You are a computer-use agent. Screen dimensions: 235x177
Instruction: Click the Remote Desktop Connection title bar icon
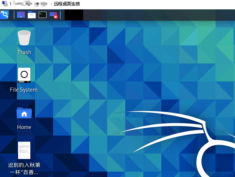(x=5, y=4)
